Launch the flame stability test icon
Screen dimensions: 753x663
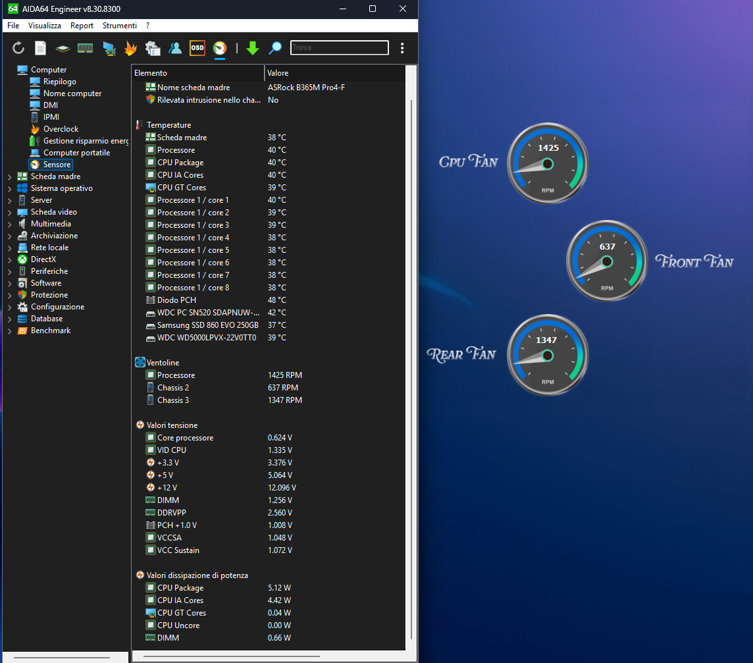(x=130, y=48)
